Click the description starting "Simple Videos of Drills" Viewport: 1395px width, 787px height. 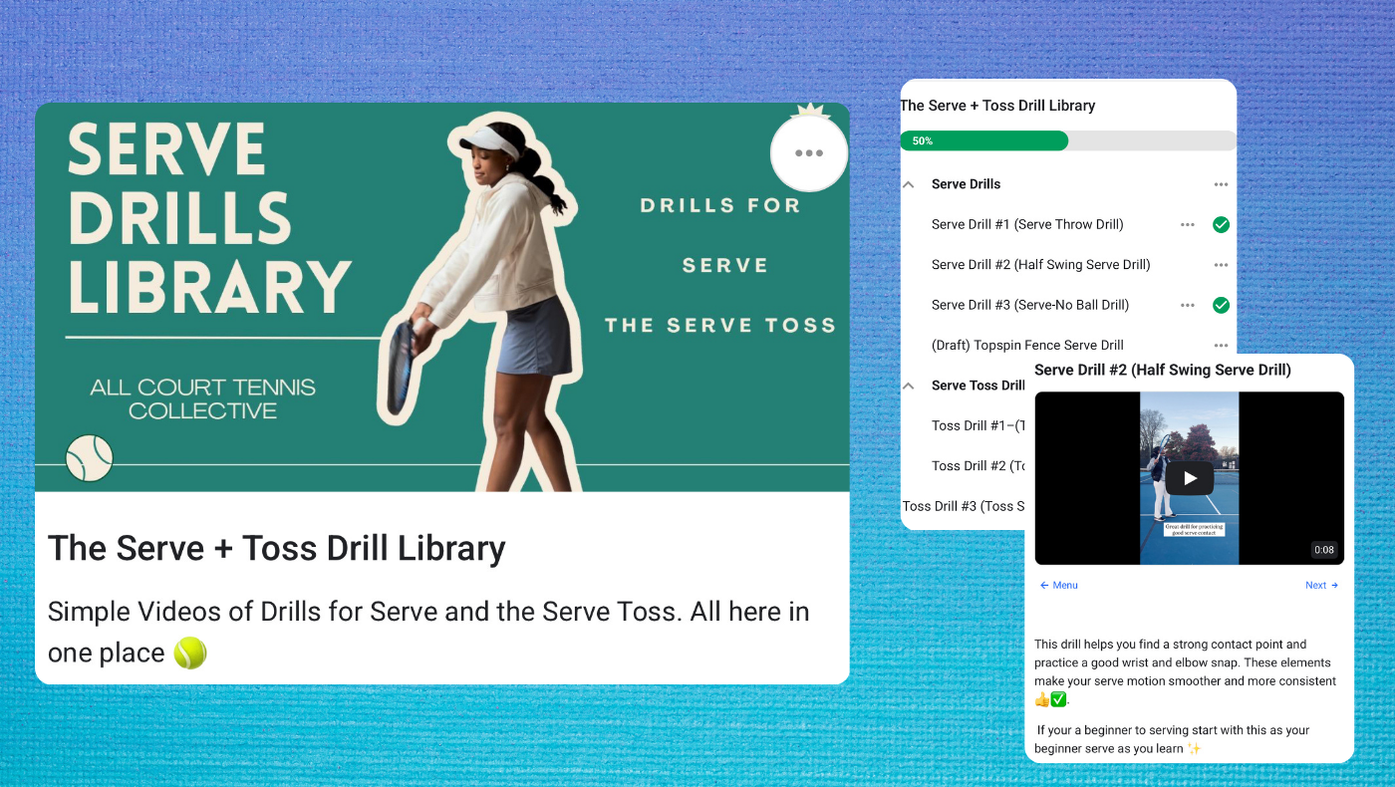[428, 632]
